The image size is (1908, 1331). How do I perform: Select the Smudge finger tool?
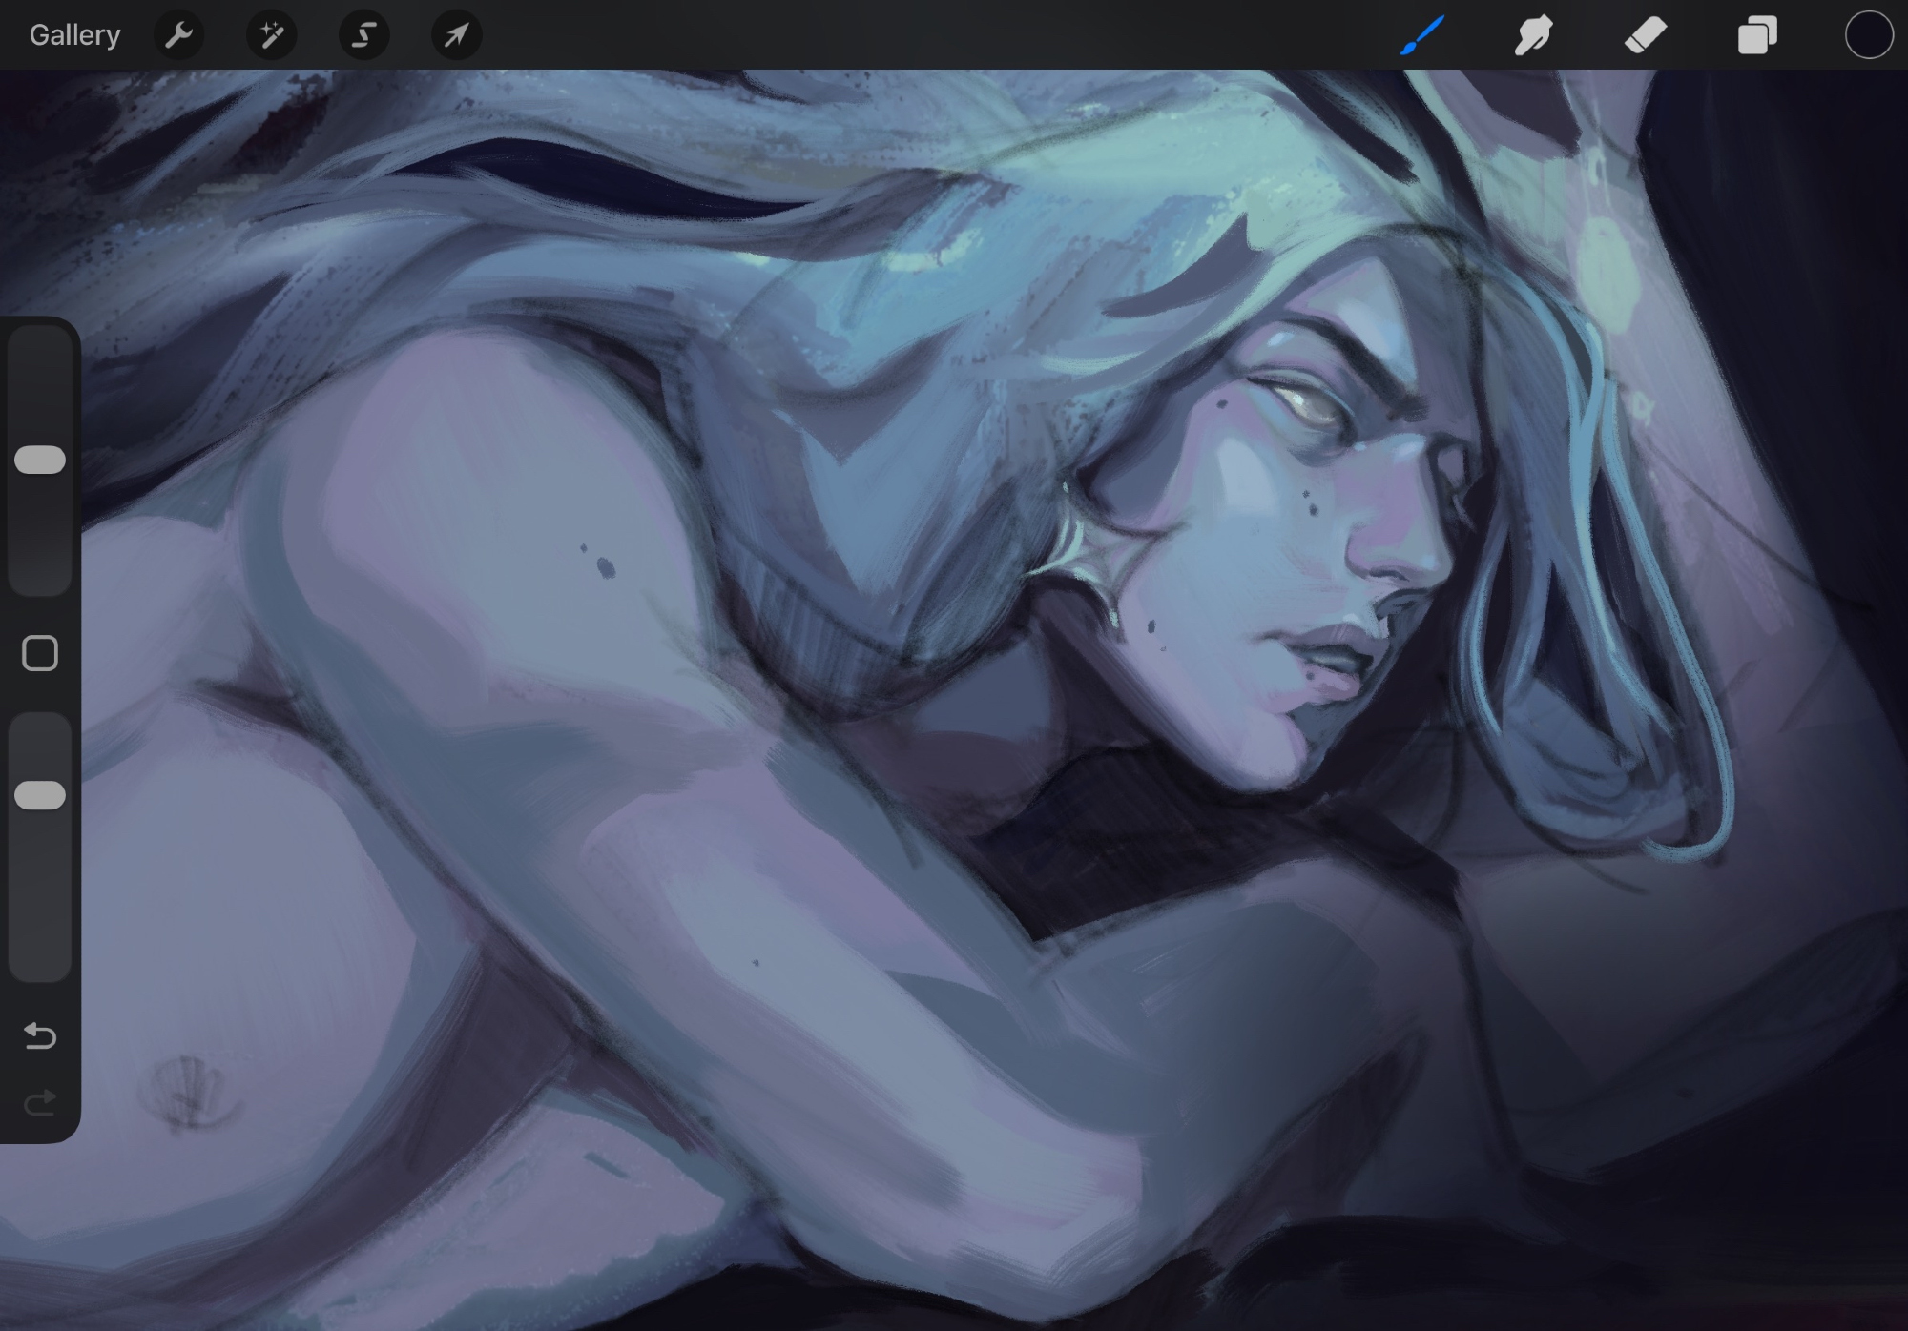click(x=1533, y=35)
